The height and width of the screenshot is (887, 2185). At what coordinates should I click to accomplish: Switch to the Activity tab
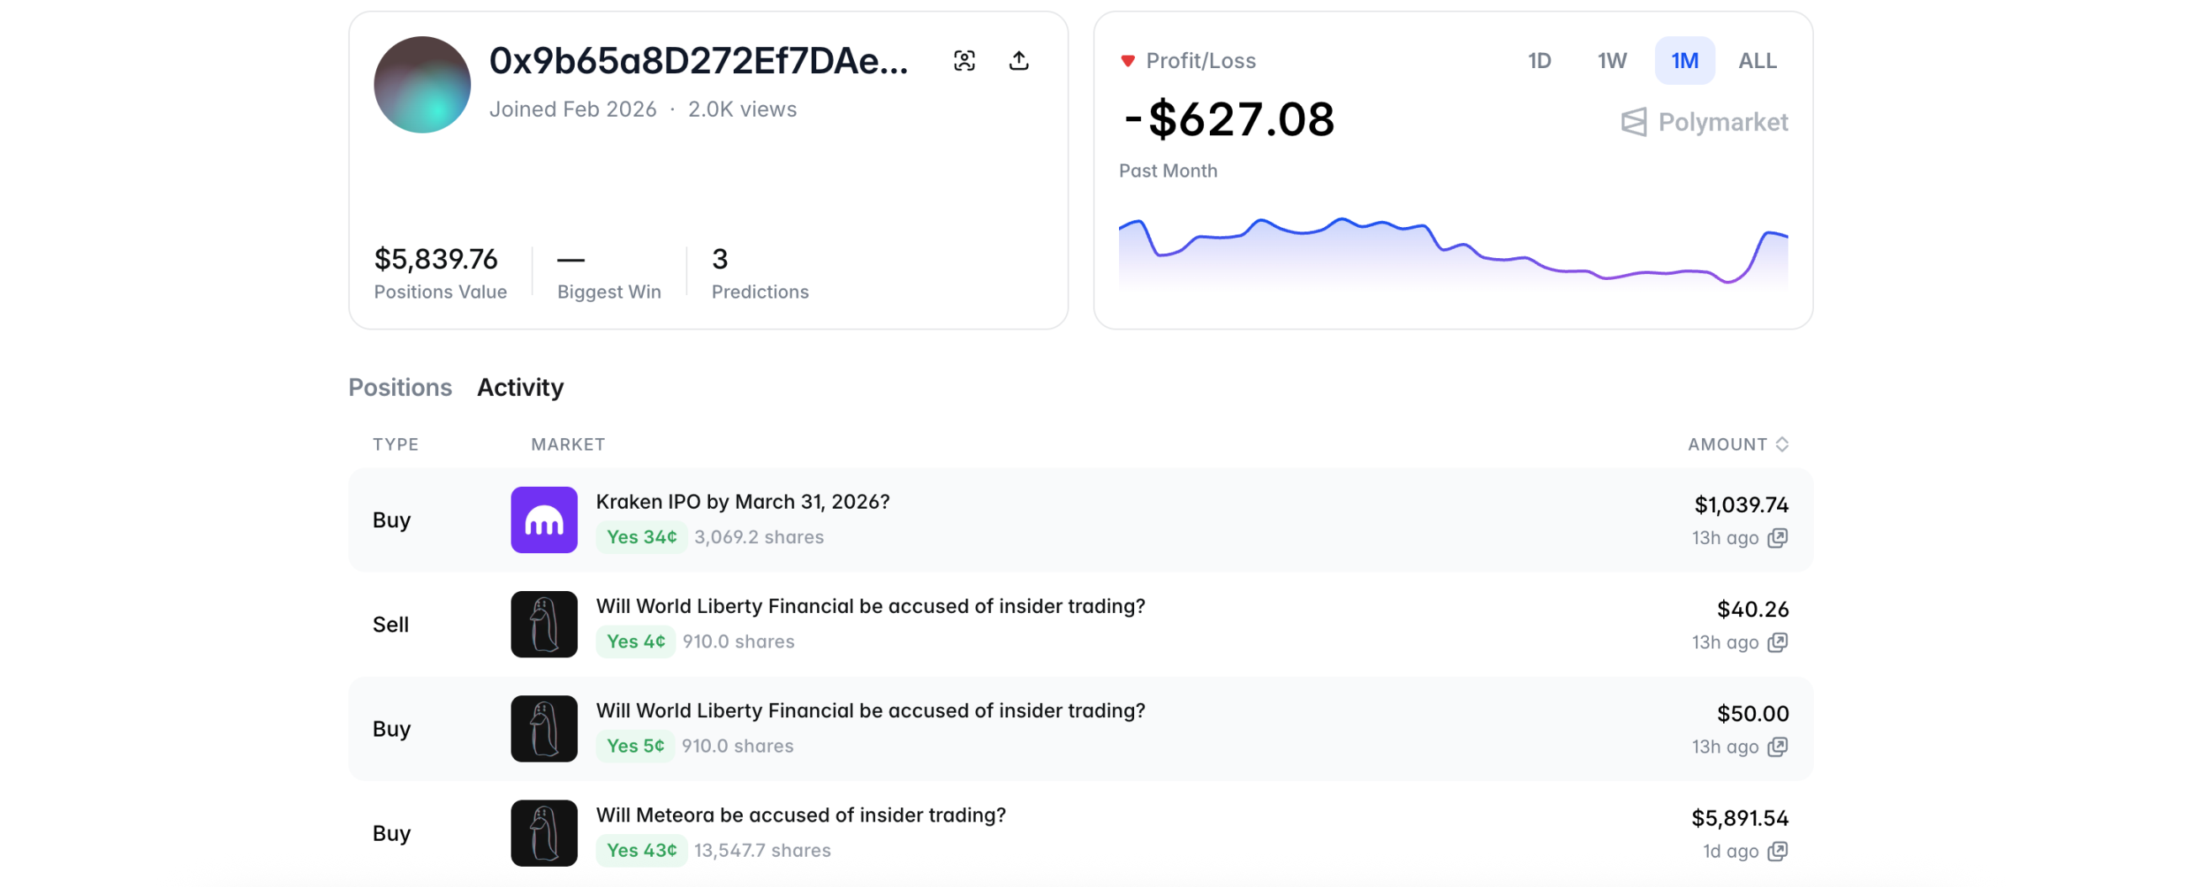click(520, 388)
